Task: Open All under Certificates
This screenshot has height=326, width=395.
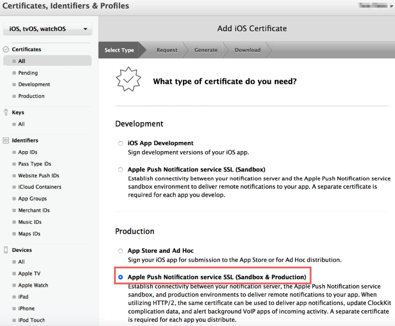Action: click(x=47, y=61)
